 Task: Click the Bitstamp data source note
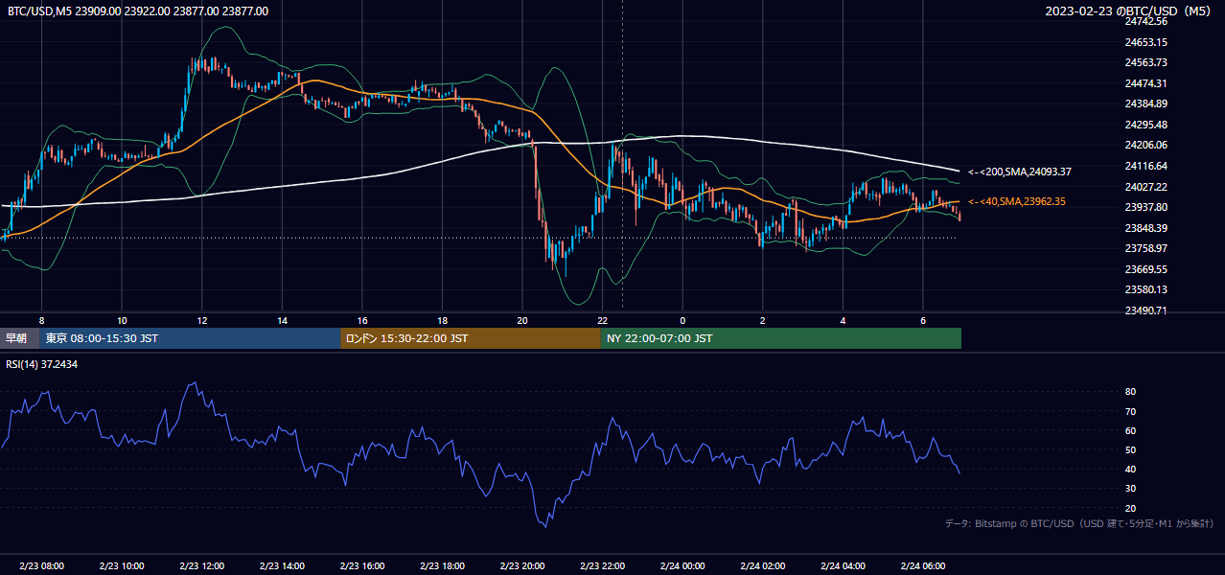tap(1079, 523)
